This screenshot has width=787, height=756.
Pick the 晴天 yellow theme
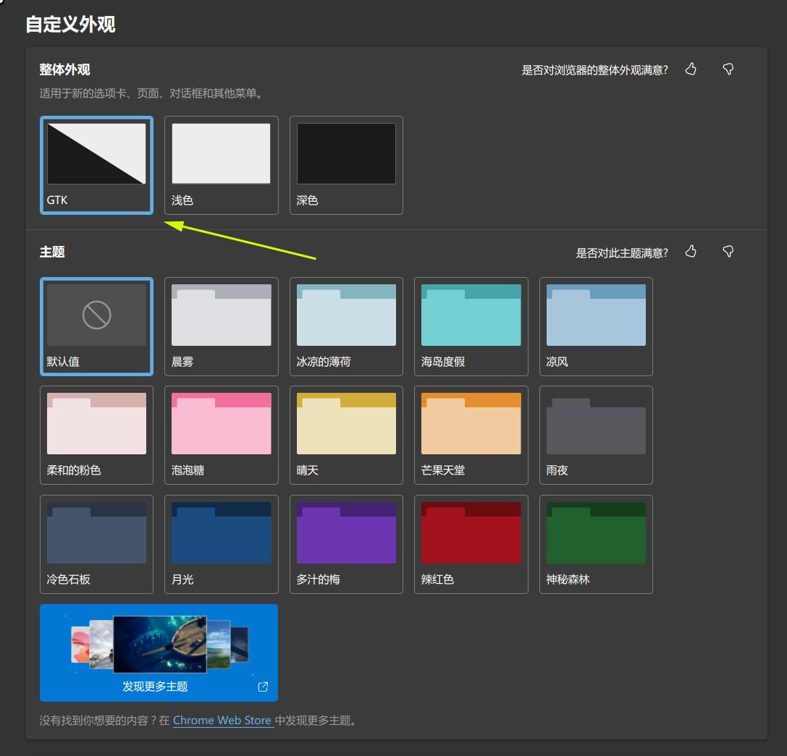coord(346,435)
